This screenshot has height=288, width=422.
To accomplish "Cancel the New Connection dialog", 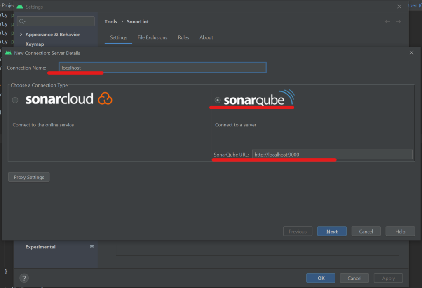I will pyautogui.click(x=366, y=232).
